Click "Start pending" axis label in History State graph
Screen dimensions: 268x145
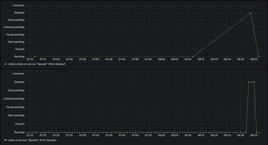coord(16,42)
